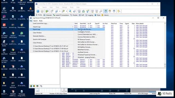The height and width of the screenshot is (98, 175).
Task: Switch to the Channels tab
Action: (48, 15)
